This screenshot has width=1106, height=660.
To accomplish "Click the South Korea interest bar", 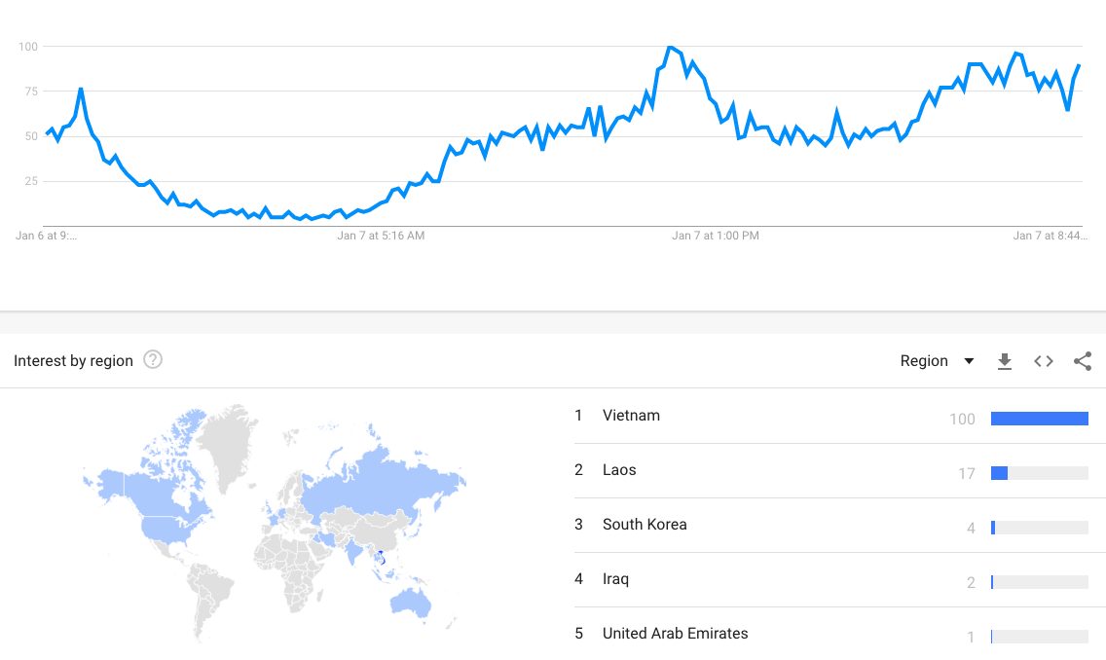I will [x=1039, y=528].
